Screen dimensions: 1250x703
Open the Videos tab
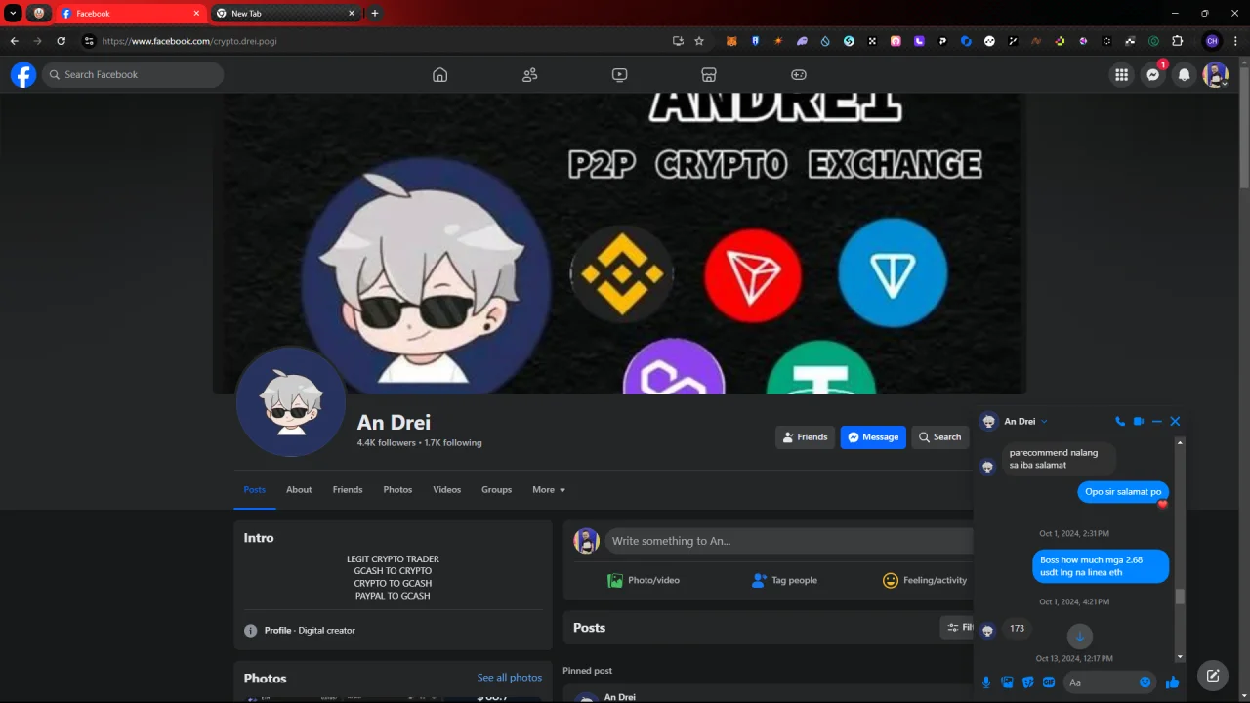(447, 490)
